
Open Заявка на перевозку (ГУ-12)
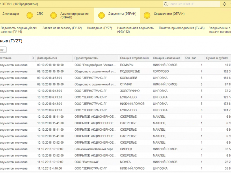coord(62,28)
